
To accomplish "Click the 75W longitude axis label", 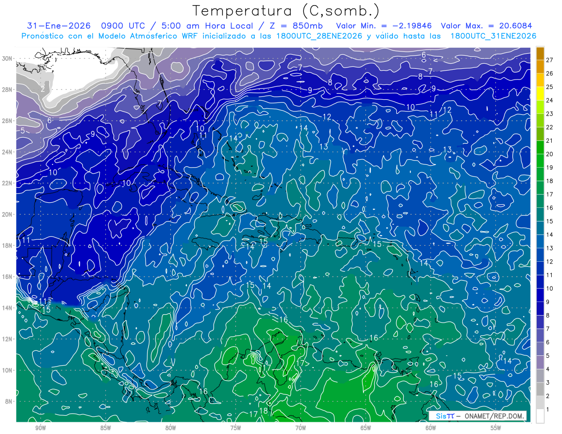I will click(x=236, y=428).
